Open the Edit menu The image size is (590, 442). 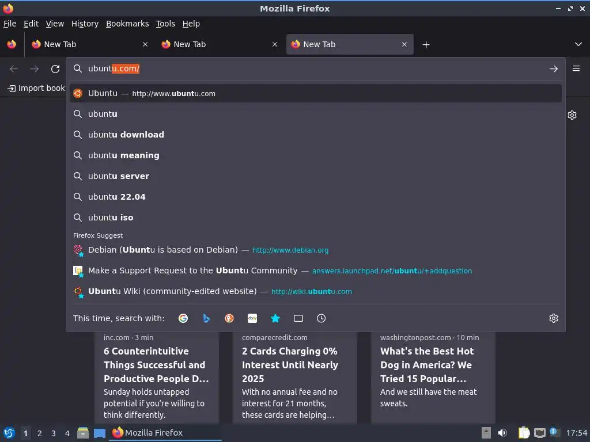31,24
